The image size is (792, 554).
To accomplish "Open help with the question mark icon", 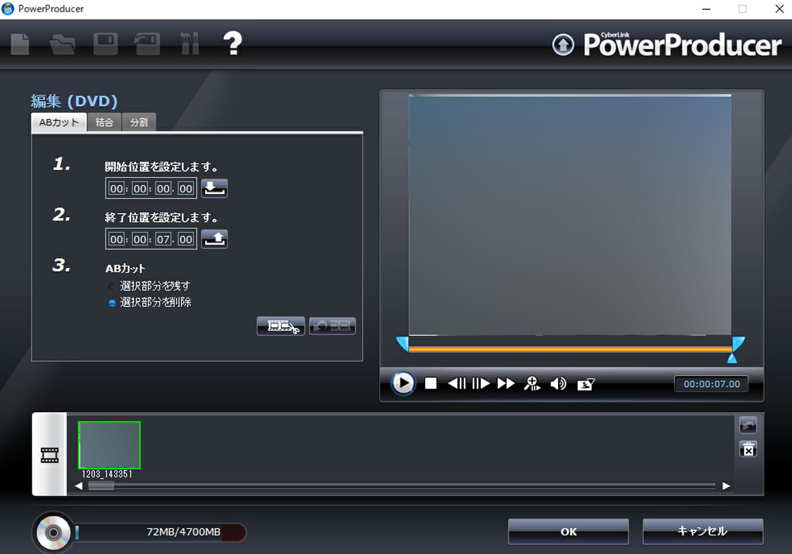I will click(x=233, y=44).
